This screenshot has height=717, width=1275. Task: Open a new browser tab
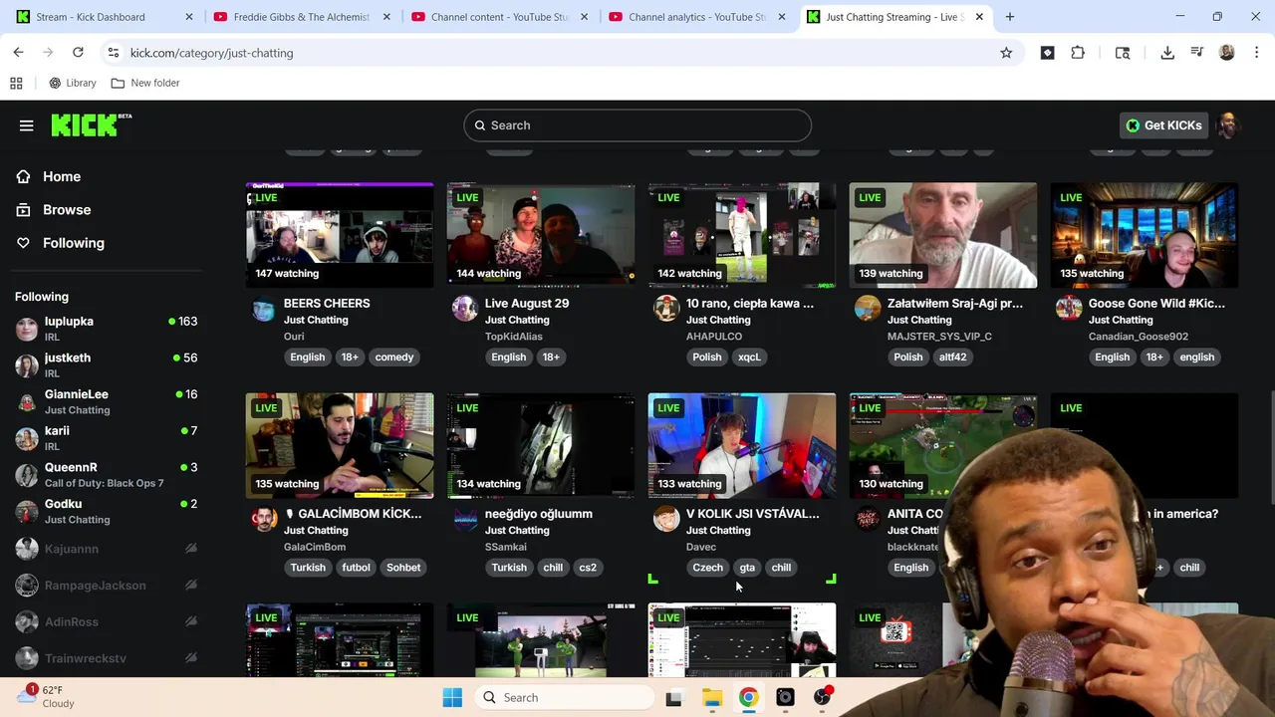[x=1010, y=17]
